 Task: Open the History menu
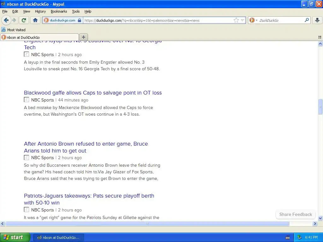(40, 11)
